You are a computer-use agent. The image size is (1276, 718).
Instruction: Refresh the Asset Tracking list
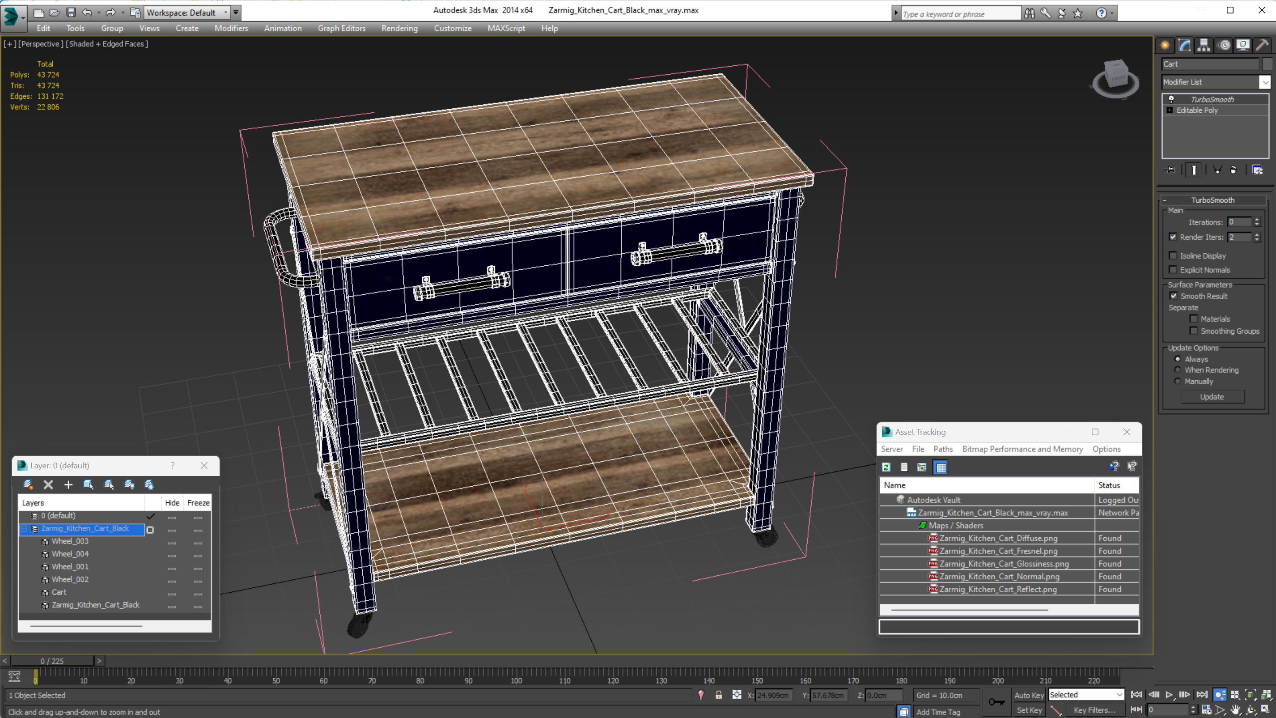point(886,467)
